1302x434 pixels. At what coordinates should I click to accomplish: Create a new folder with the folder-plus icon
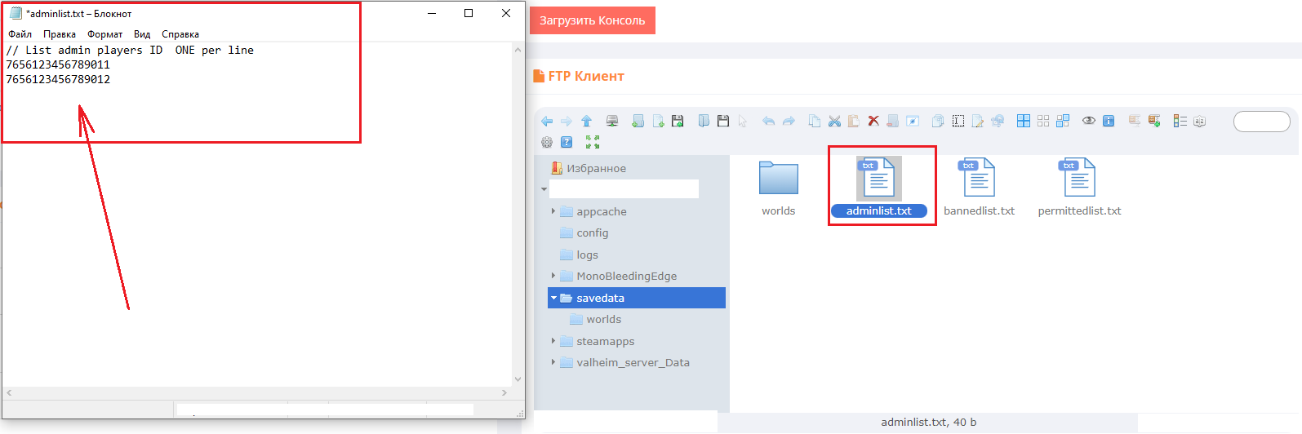638,121
